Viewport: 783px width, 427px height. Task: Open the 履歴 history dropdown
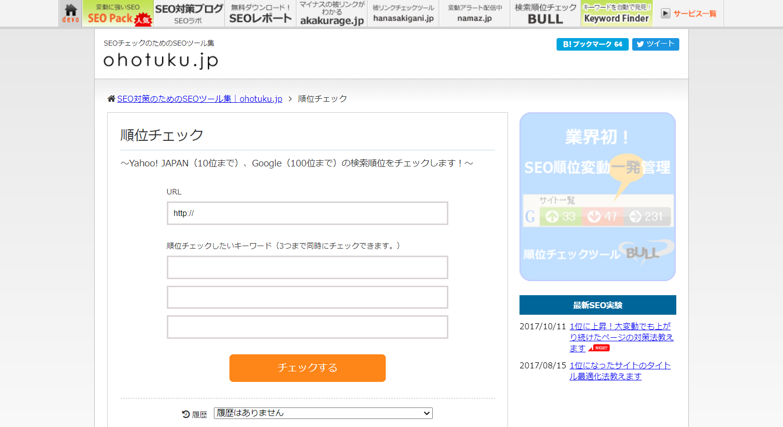[323, 413]
